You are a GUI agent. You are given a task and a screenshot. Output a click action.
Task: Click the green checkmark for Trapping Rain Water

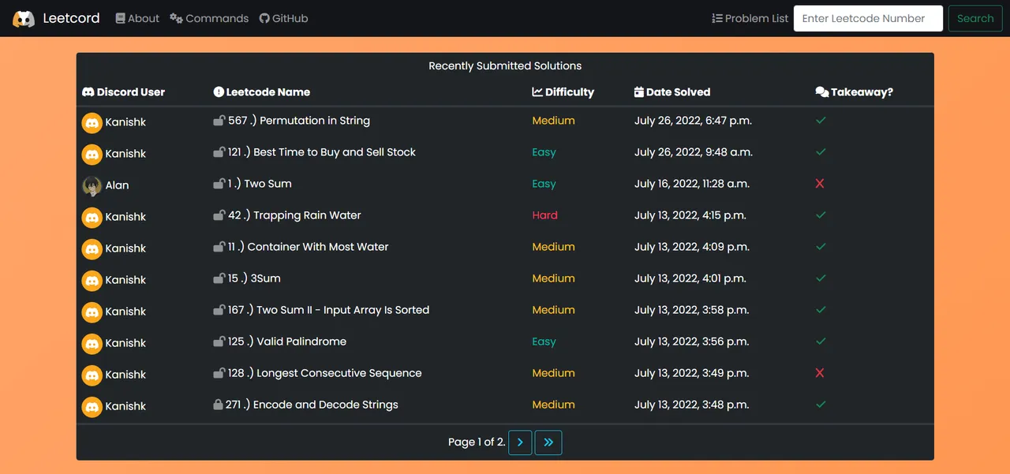[821, 215]
